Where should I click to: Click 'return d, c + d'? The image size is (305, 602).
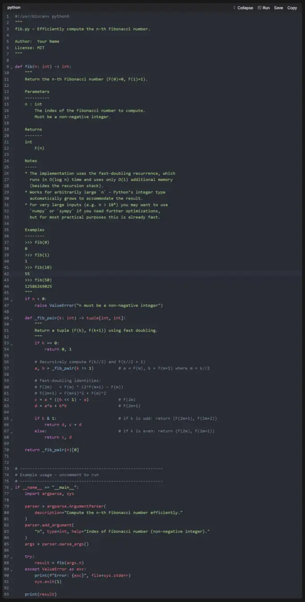[x=63, y=425]
